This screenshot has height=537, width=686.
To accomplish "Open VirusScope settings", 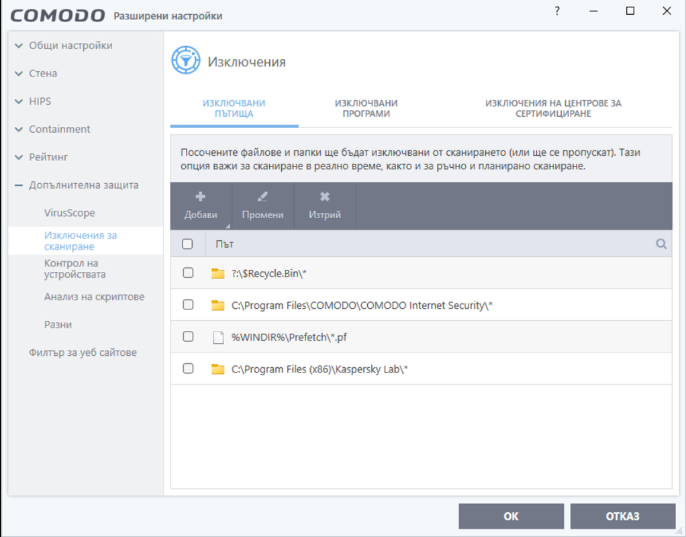I will click(70, 213).
